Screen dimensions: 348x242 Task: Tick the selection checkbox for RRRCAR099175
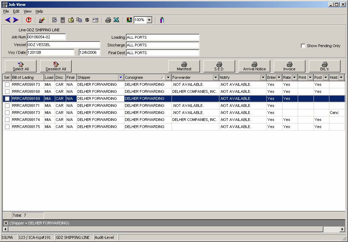coord(7,127)
